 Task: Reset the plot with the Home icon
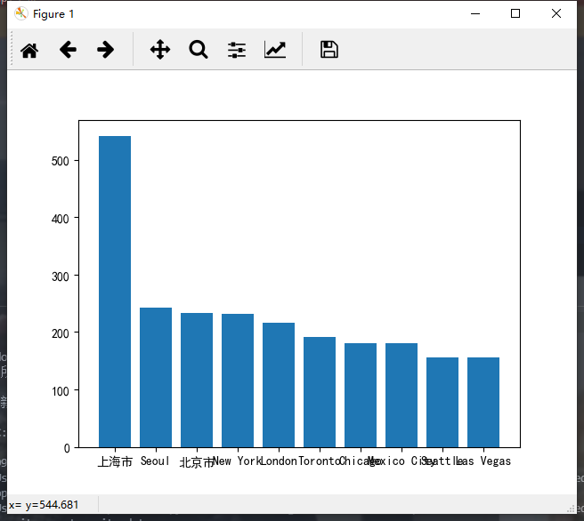pos(29,50)
